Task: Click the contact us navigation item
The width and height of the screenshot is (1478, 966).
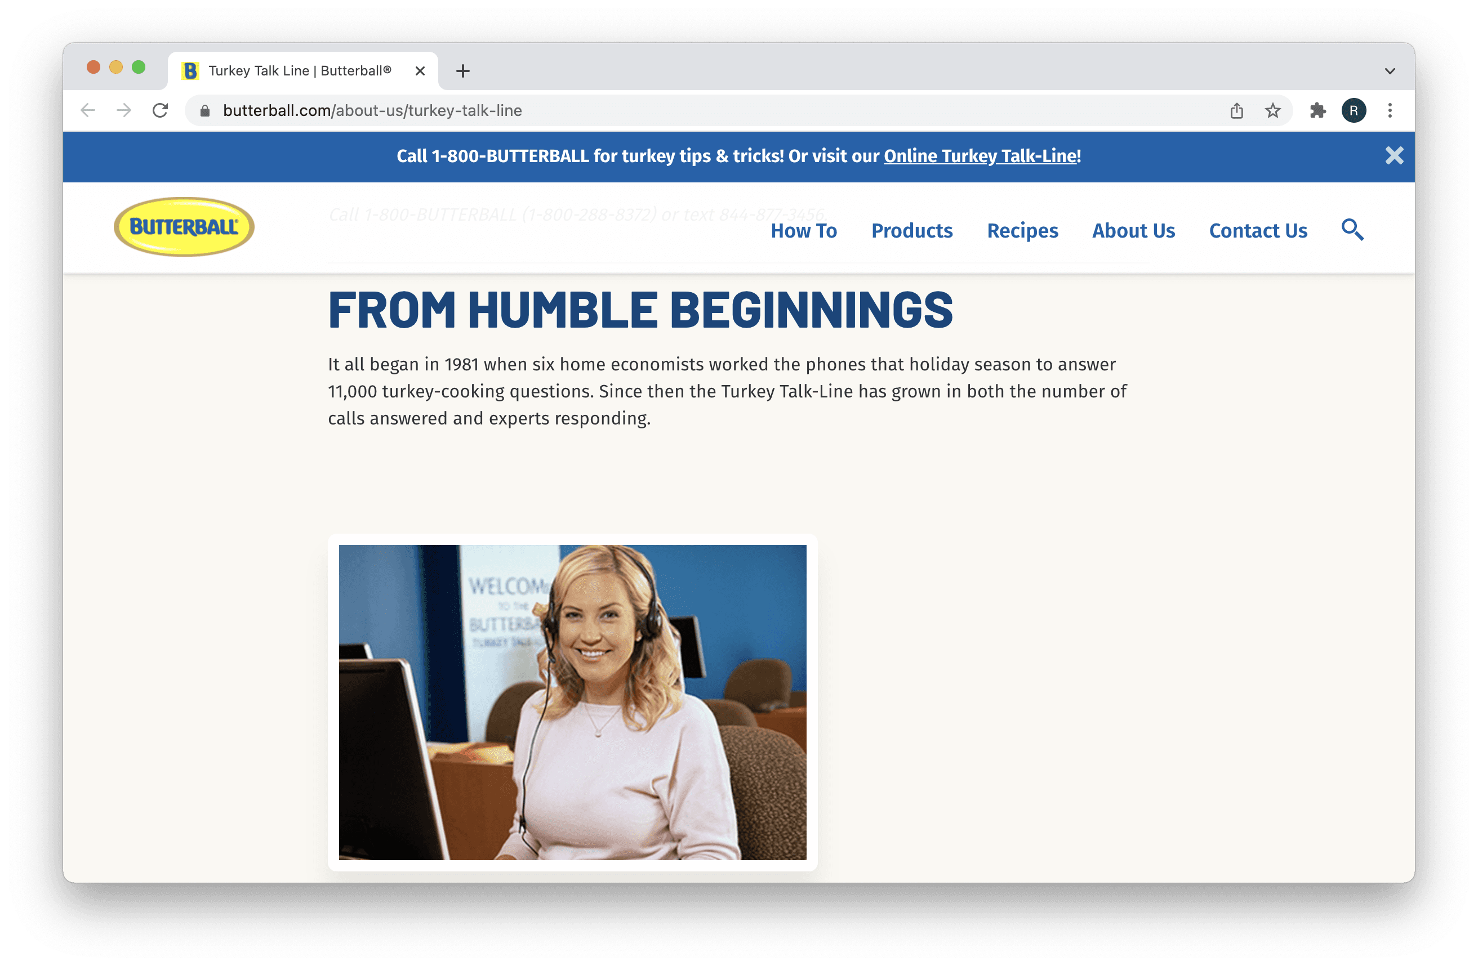Action: pos(1258,230)
